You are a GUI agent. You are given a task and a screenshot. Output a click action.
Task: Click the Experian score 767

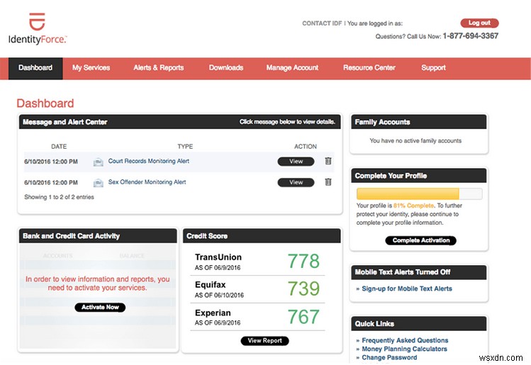pyautogui.click(x=303, y=317)
